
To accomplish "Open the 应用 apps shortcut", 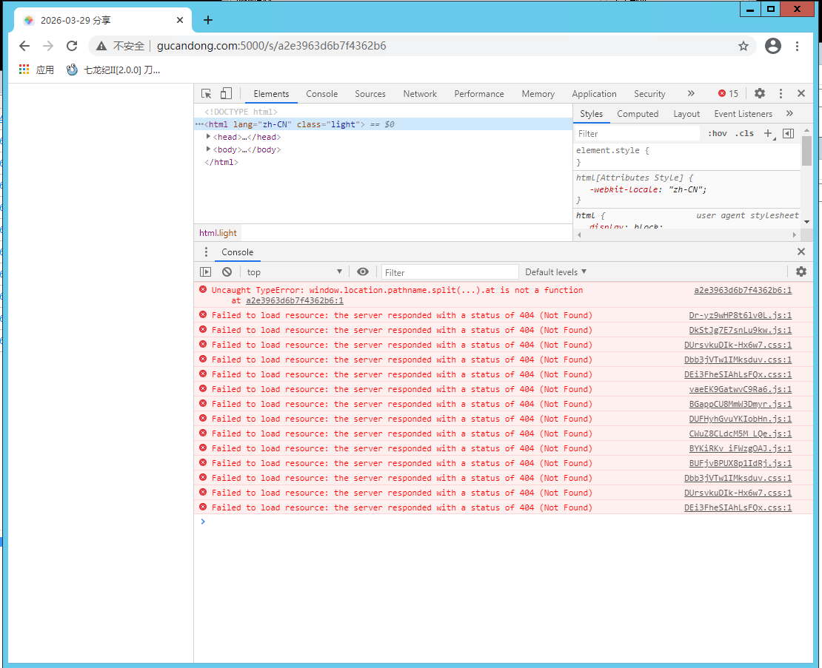I will pyautogui.click(x=36, y=70).
